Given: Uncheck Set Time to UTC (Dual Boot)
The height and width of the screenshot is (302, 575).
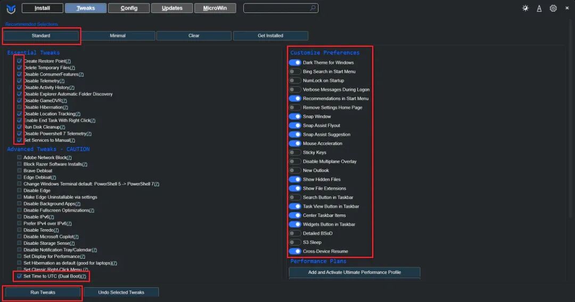Looking at the screenshot, I should point(19,276).
